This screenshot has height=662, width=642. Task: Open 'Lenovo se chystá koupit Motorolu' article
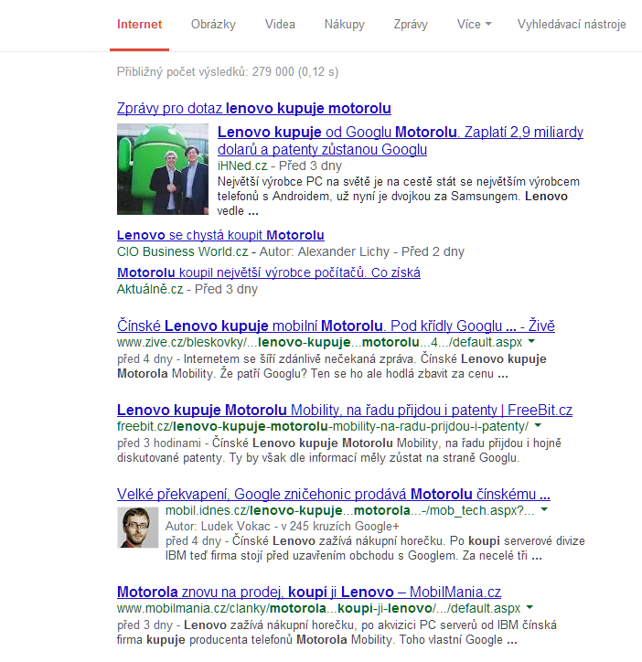[220, 235]
